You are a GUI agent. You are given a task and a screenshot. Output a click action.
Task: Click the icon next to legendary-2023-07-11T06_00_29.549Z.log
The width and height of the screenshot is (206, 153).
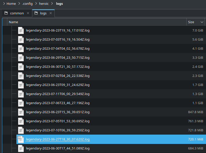21,94
